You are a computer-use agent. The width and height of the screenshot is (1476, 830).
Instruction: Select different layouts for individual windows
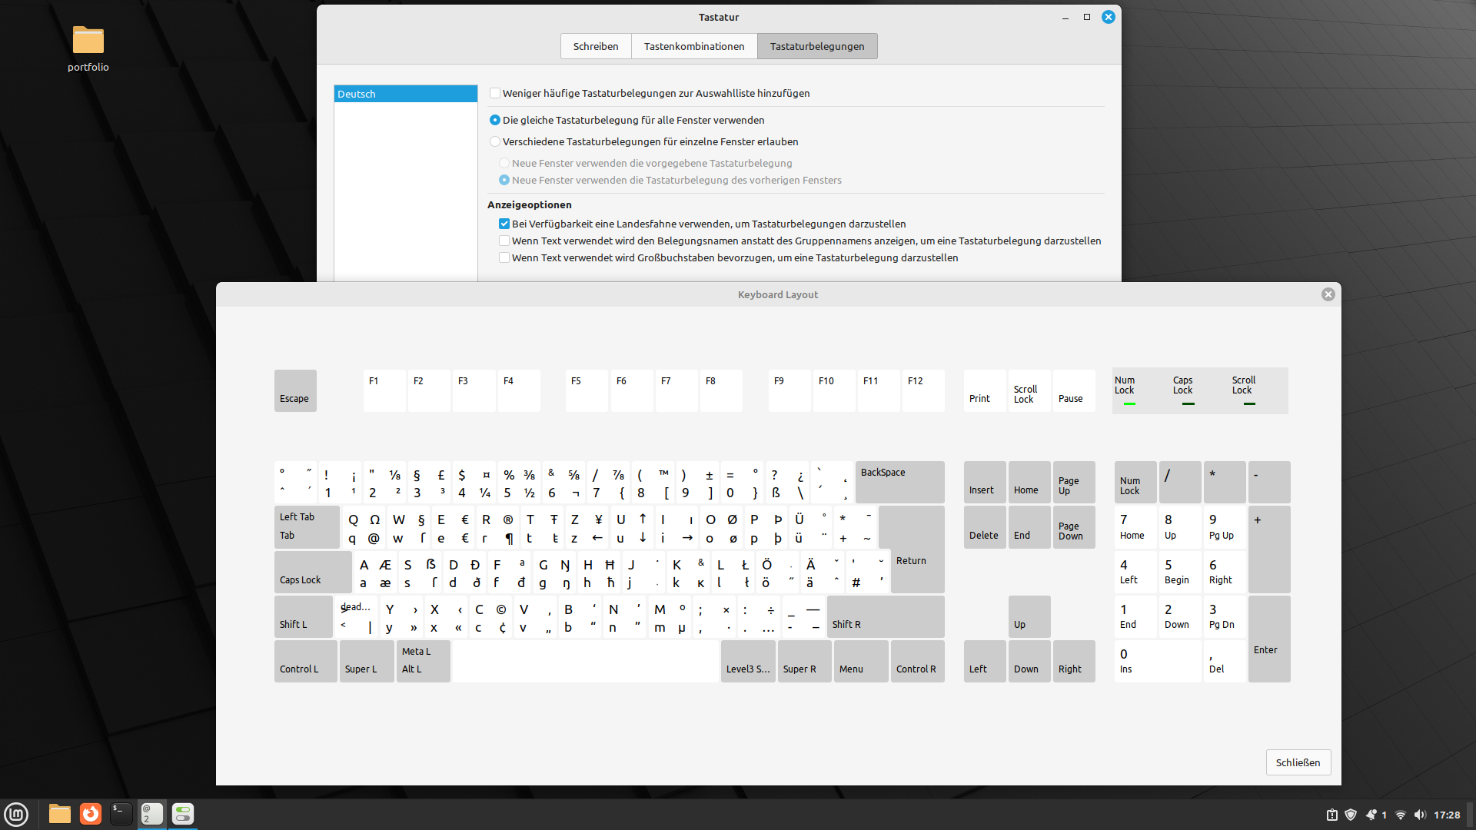[495, 141]
